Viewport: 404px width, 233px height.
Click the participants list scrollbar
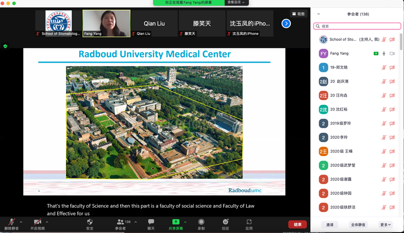pyautogui.click(x=401, y=42)
